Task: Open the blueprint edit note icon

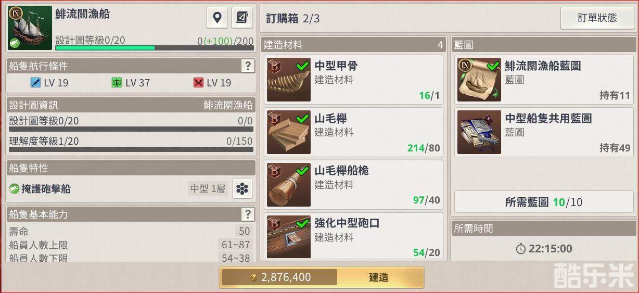Action: [x=242, y=18]
